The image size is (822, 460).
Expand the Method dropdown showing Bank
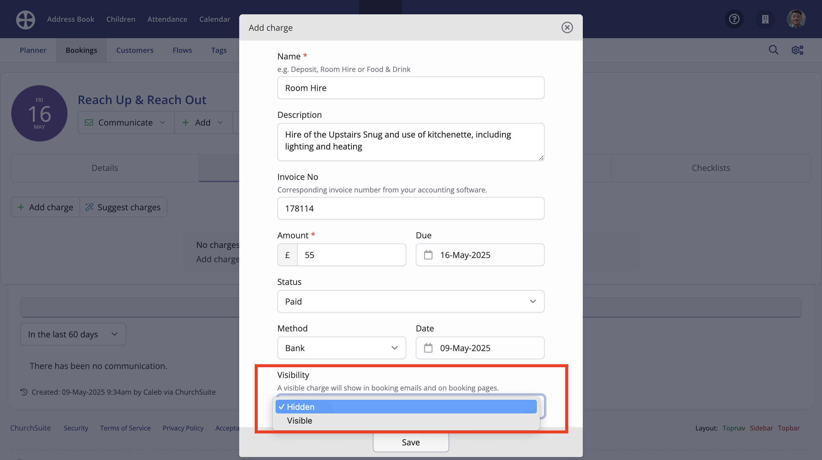click(342, 348)
